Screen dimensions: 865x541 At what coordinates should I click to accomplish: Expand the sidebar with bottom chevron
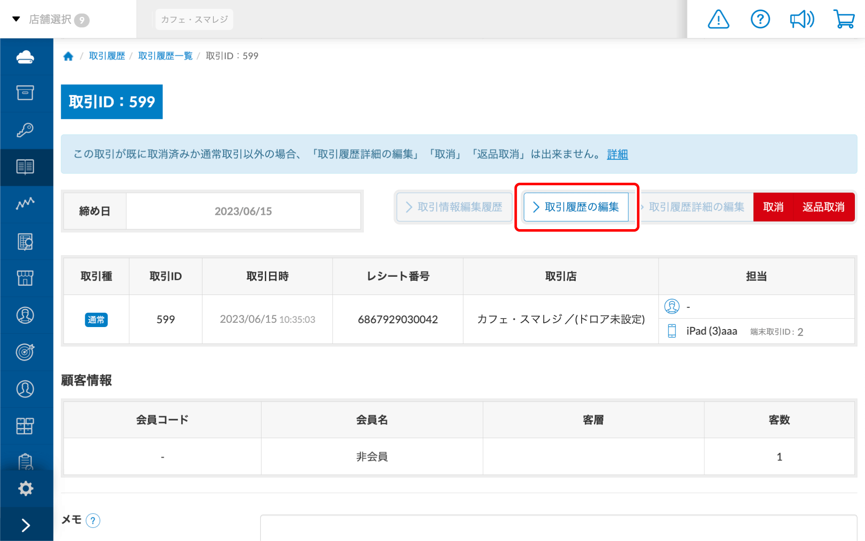tap(25, 525)
